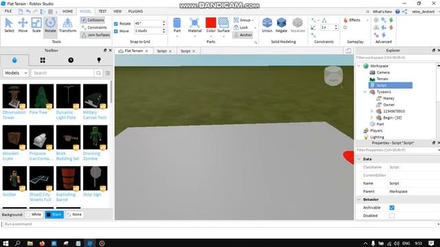Viewport: 440px width, 247px height.
Task: Set background to Black
Action: tap(54, 215)
